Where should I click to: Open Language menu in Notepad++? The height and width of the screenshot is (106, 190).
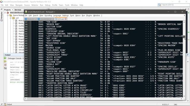[57, 16]
